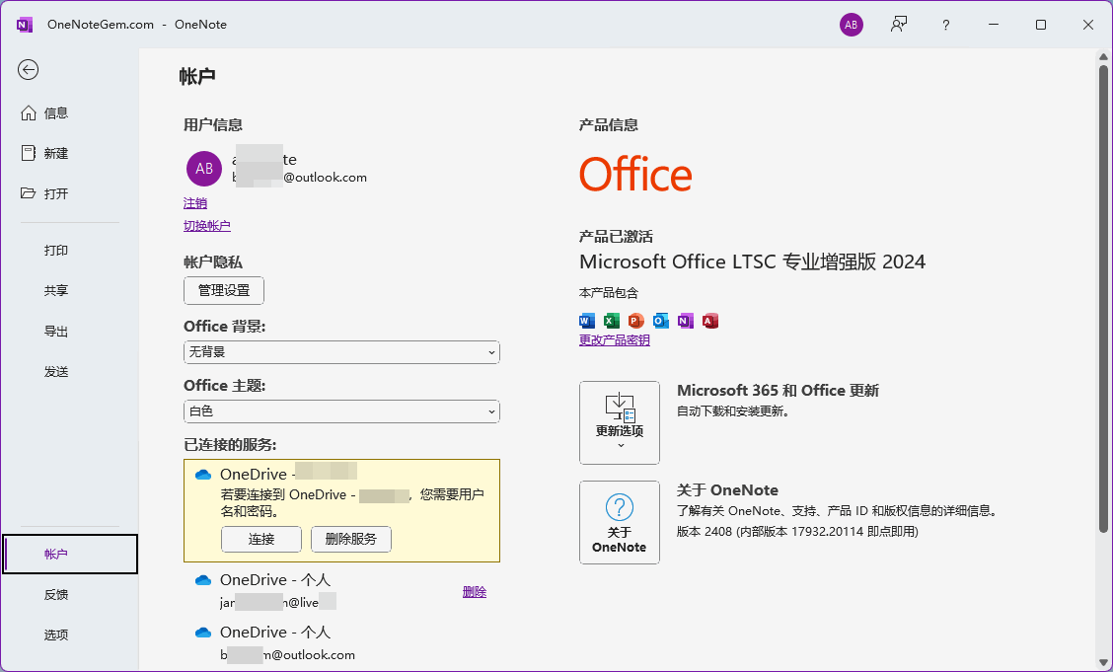Click the feedback person icon in title bar
The image size is (1113, 672).
(899, 25)
